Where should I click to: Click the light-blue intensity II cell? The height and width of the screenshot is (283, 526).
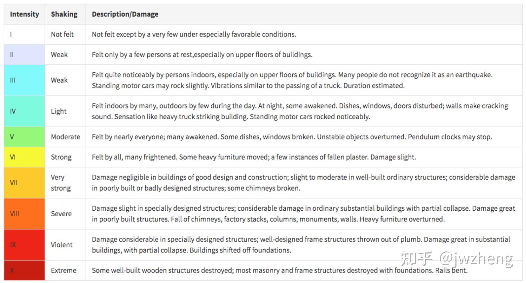pos(24,55)
